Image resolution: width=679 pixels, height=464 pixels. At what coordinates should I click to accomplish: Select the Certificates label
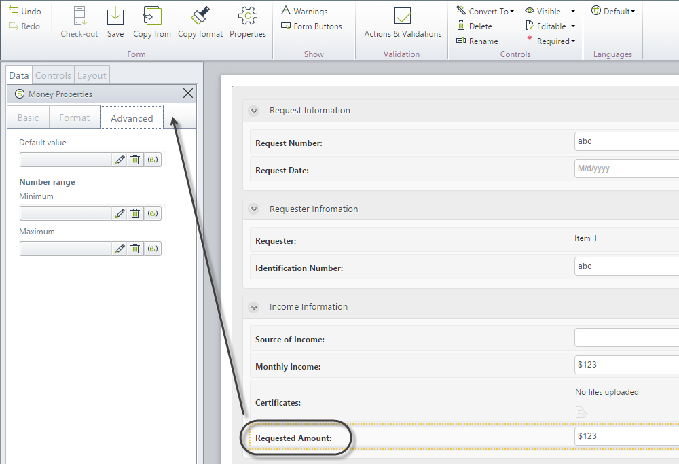point(278,402)
